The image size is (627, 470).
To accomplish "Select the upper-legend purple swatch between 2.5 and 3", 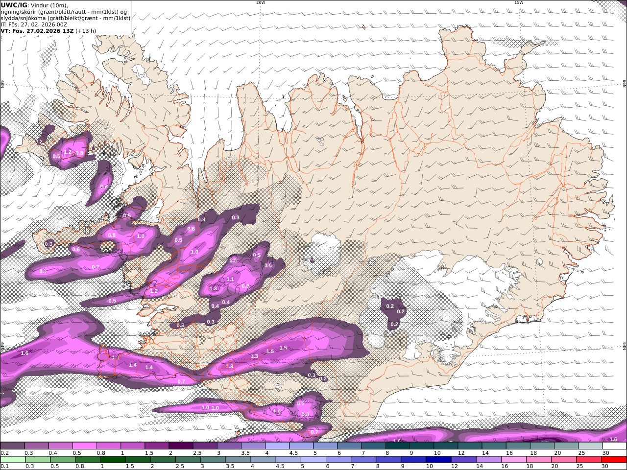I will [x=205, y=446].
